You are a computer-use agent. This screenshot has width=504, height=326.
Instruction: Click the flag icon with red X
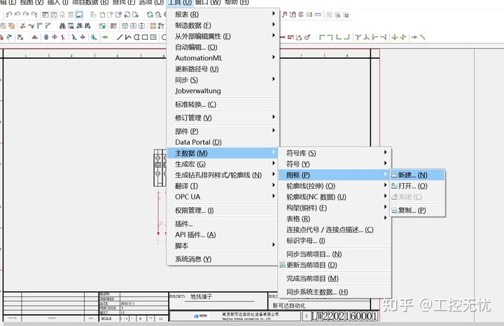point(20,37)
